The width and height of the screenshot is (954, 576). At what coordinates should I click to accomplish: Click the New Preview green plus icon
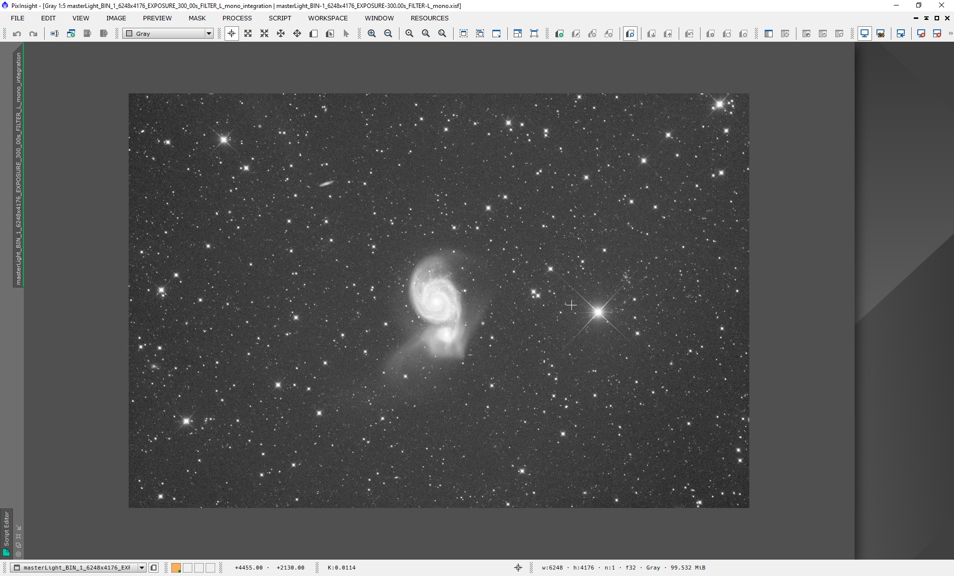tap(559, 34)
